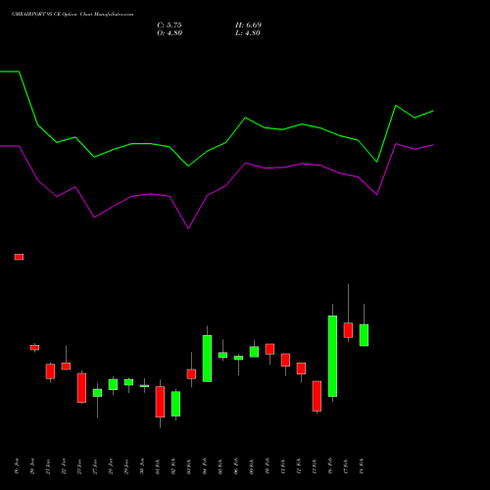This screenshot has height=490, width=490.
Task: Click the tallest green candle above 16 Feb
Action: click(x=332, y=356)
